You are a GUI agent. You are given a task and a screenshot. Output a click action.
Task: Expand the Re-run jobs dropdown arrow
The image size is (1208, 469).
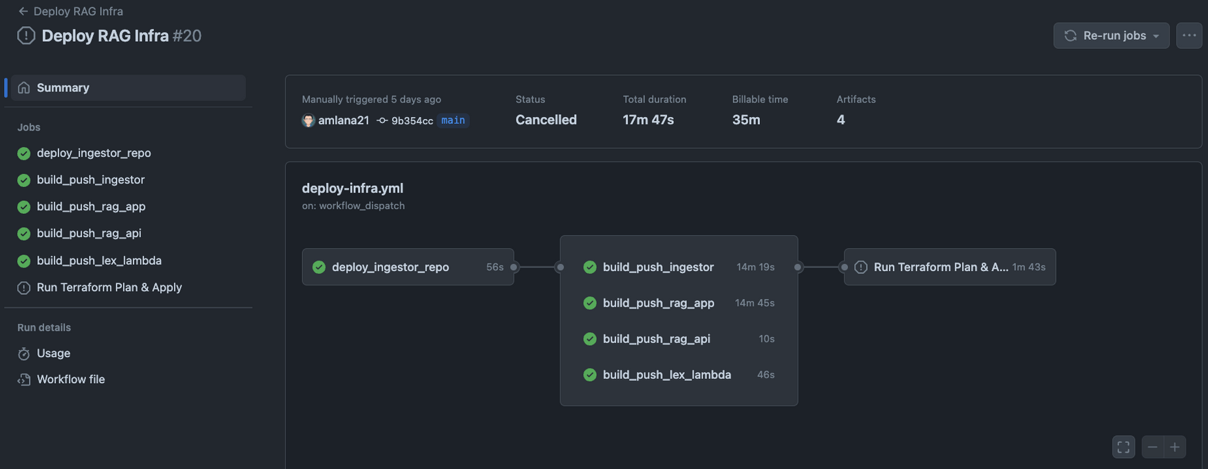click(1156, 36)
